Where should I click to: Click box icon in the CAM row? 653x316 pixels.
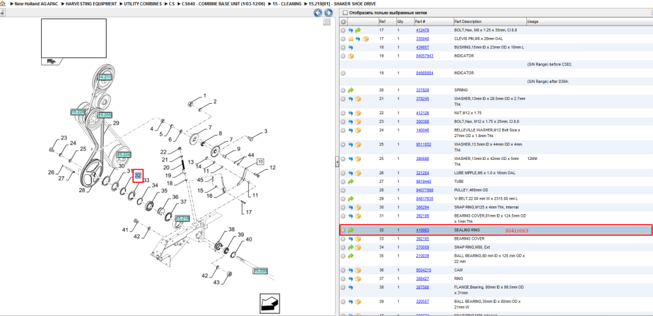point(358,270)
